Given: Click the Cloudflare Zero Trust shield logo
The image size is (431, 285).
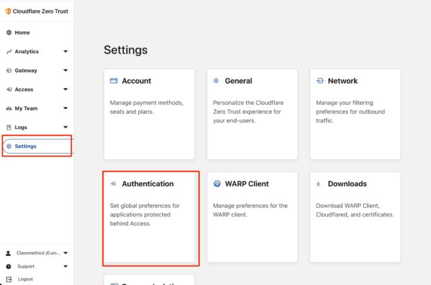Looking at the screenshot, I should [8, 11].
